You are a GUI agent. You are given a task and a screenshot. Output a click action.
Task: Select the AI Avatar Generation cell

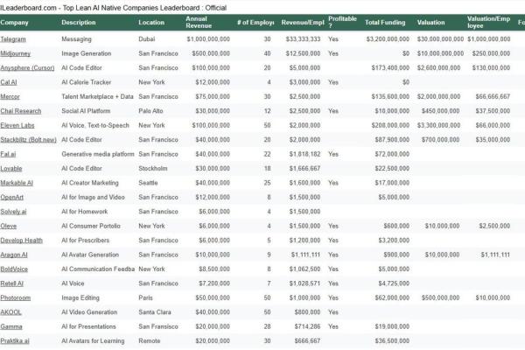click(x=90, y=255)
